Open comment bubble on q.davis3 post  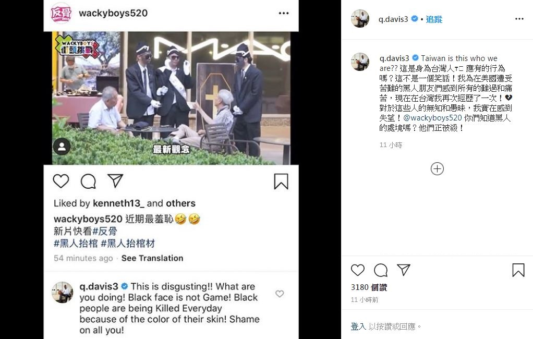[x=381, y=270]
